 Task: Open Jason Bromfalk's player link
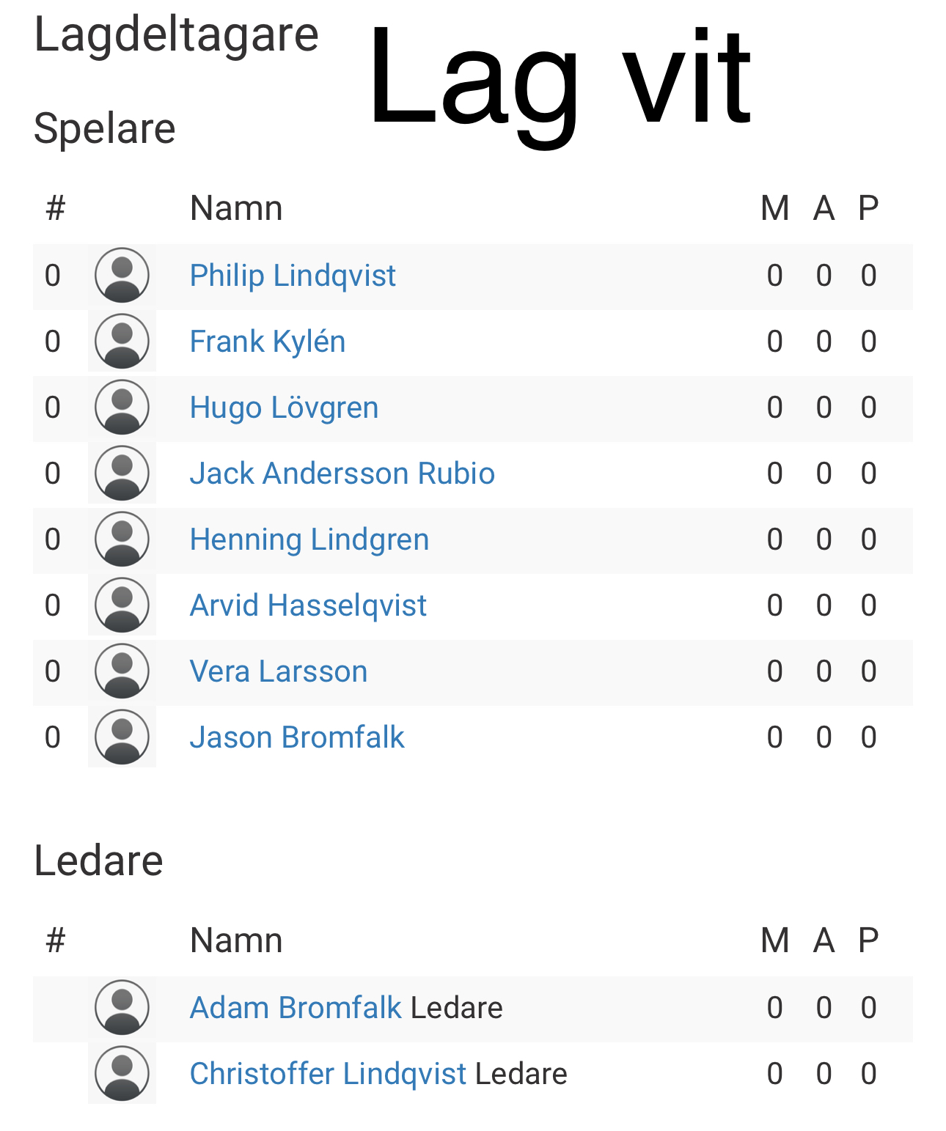pos(297,737)
